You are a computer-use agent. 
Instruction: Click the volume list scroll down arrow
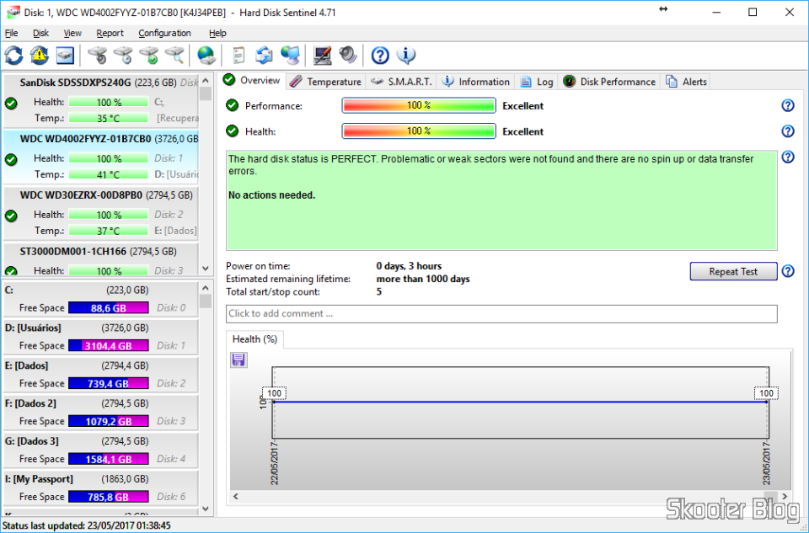tap(206, 509)
